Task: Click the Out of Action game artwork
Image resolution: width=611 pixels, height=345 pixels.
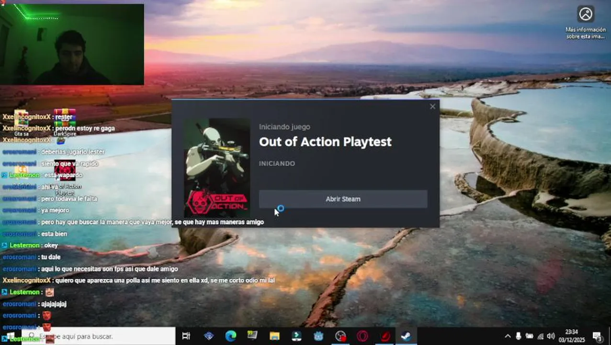Action: tap(217, 168)
